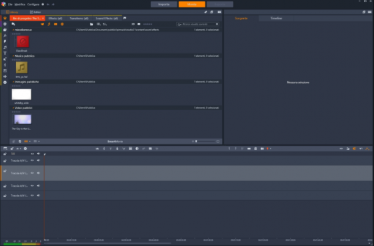Click the redo arrow in the title bar
Screen dimensions: 374x246
pos(53,4)
